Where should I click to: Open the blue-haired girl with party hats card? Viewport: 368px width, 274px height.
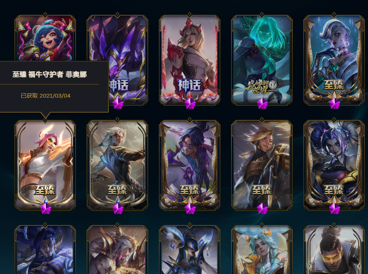tap(45, 38)
